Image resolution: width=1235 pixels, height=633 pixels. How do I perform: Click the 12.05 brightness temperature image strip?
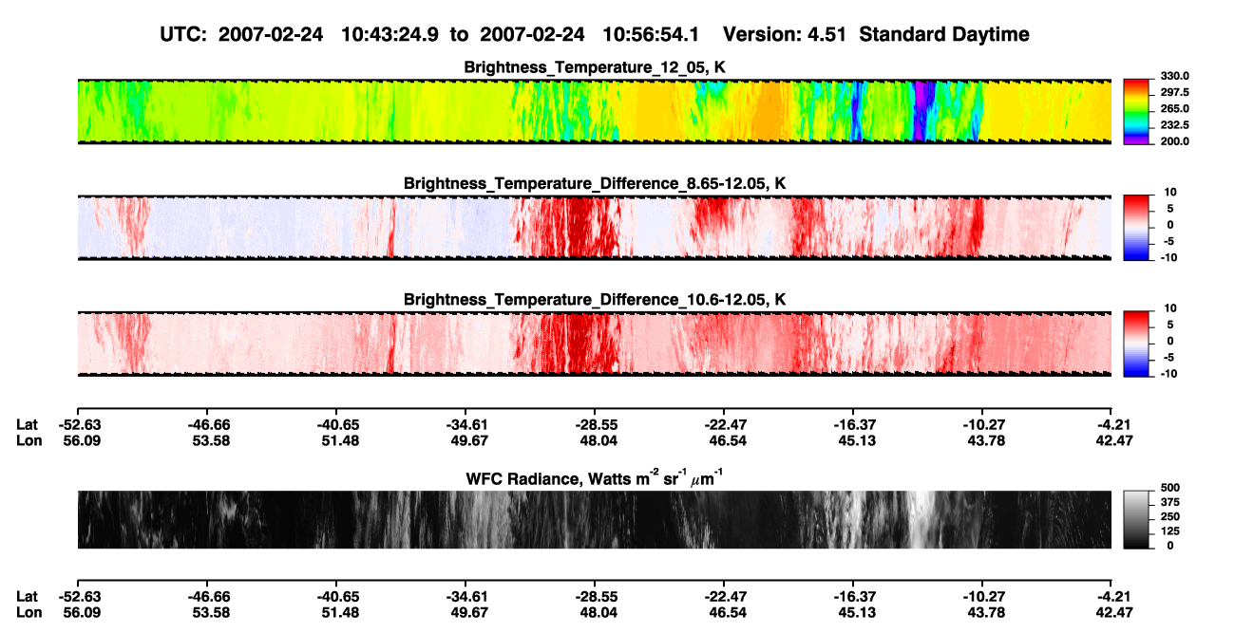[594, 111]
